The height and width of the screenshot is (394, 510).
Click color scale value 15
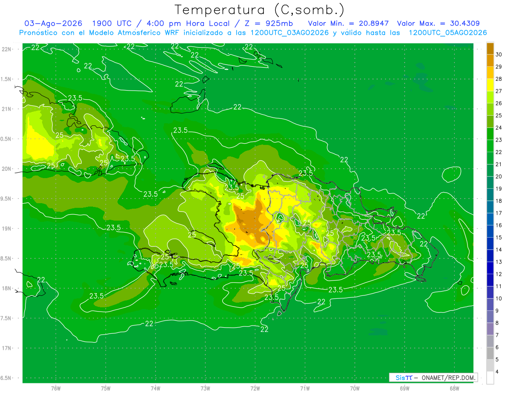[x=499, y=238]
